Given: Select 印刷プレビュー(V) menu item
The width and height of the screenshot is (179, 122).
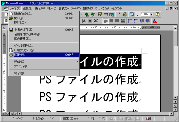Looking at the screenshot, I should [44, 50].
